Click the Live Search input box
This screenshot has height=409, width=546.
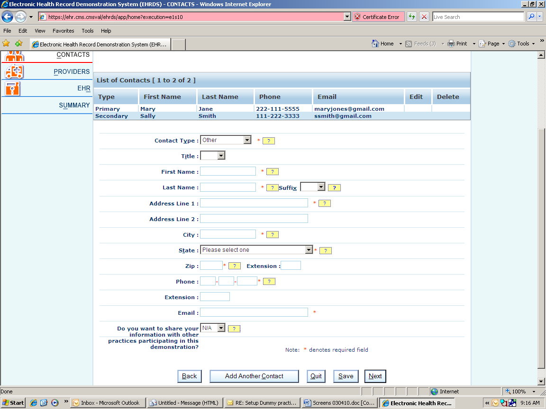pos(478,17)
